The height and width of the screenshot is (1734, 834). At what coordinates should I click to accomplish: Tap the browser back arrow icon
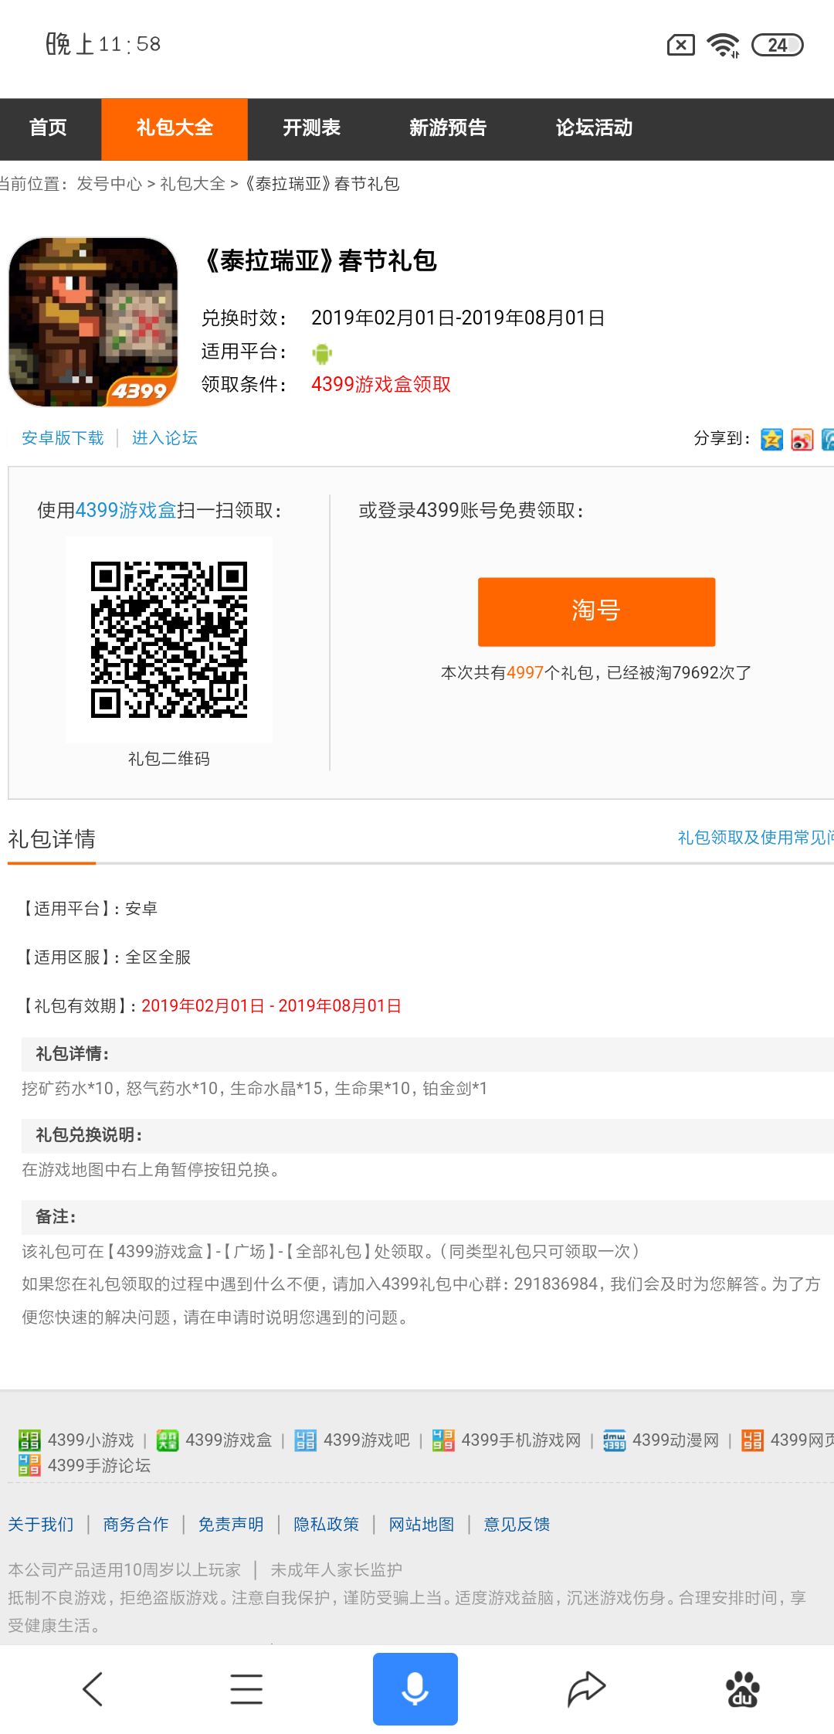93,1688
